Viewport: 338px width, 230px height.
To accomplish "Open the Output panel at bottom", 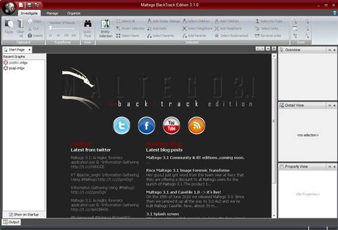I will (12, 222).
